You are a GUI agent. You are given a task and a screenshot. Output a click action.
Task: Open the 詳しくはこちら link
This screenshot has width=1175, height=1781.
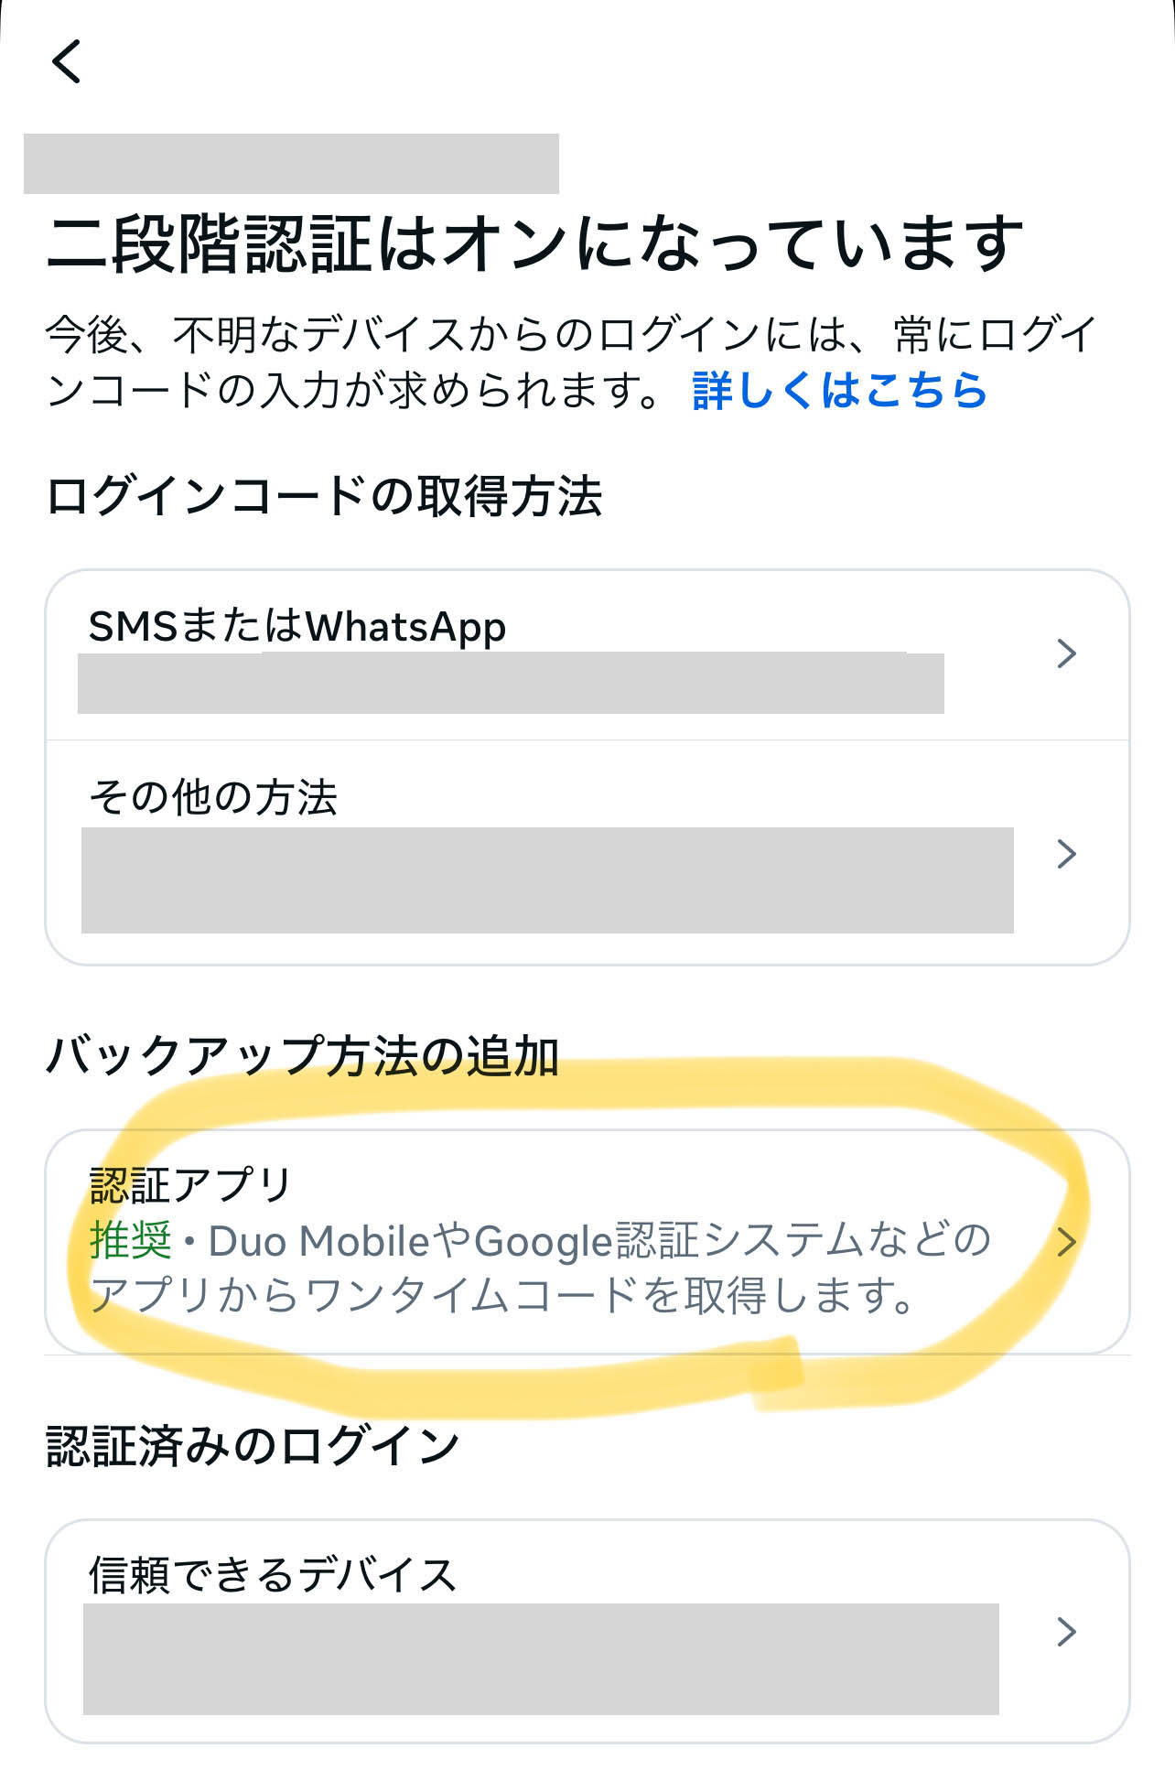point(840,390)
